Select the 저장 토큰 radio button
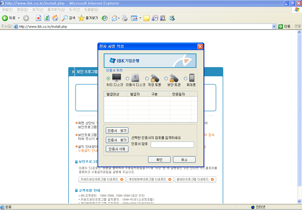The image size is (302, 210). 147,78
